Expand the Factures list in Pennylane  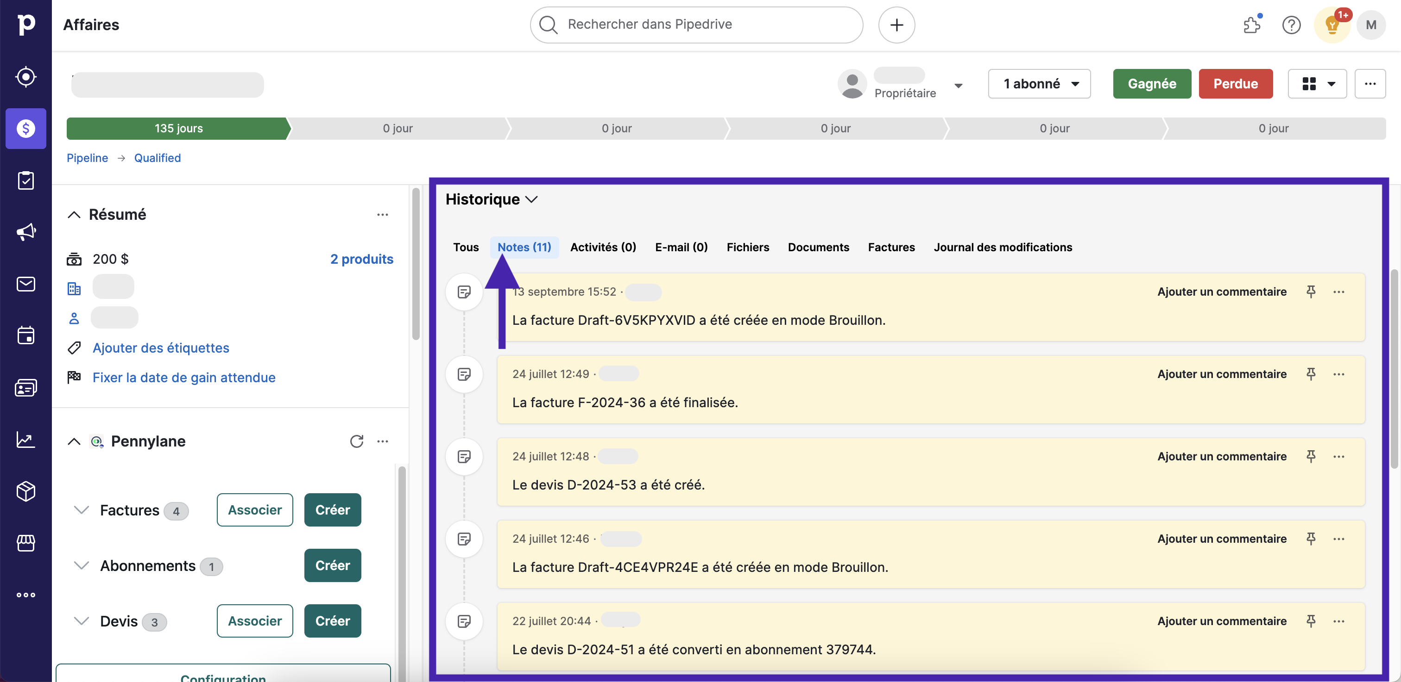point(82,510)
